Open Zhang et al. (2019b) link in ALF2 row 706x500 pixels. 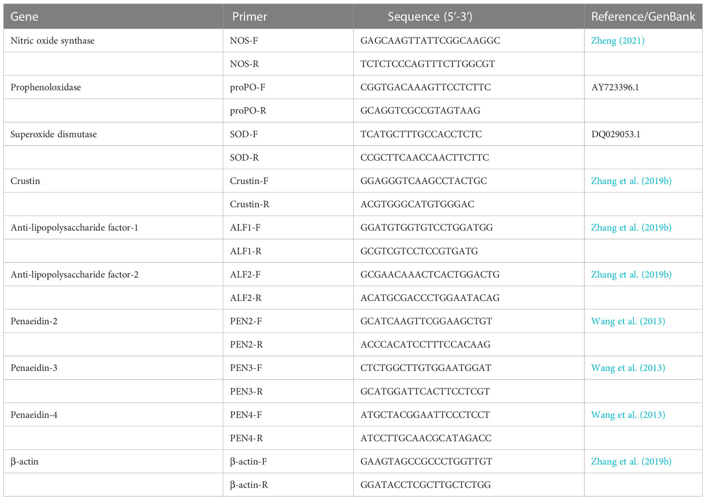pyautogui.click(x=631, y=275)
